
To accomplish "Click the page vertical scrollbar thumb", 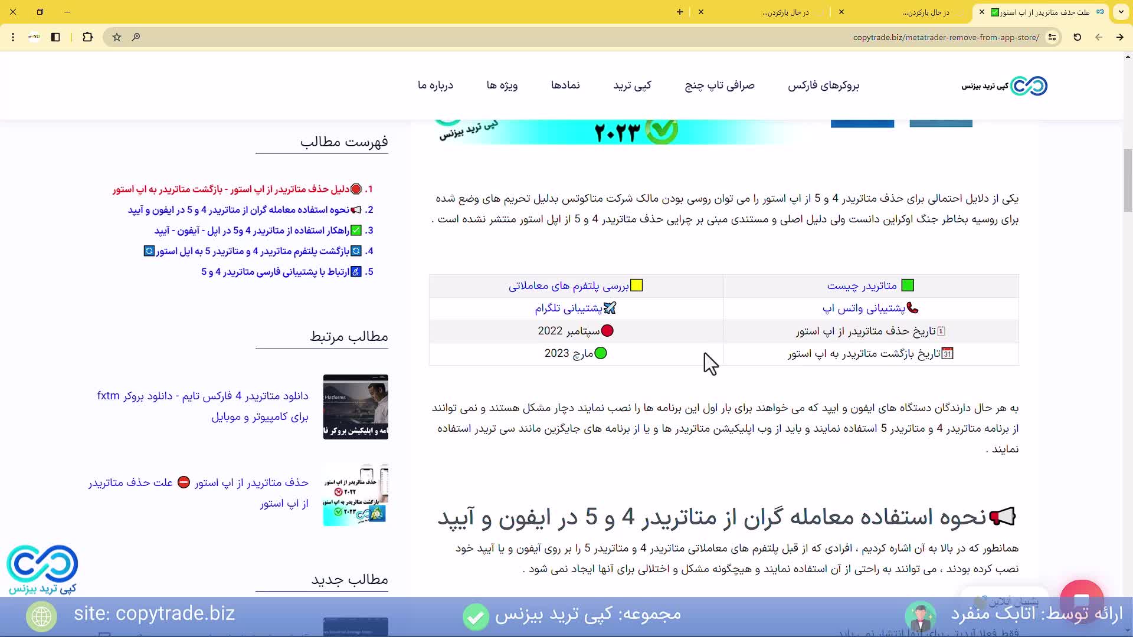I will pos(1128,180).
